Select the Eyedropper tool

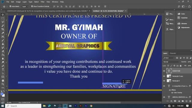3,33
